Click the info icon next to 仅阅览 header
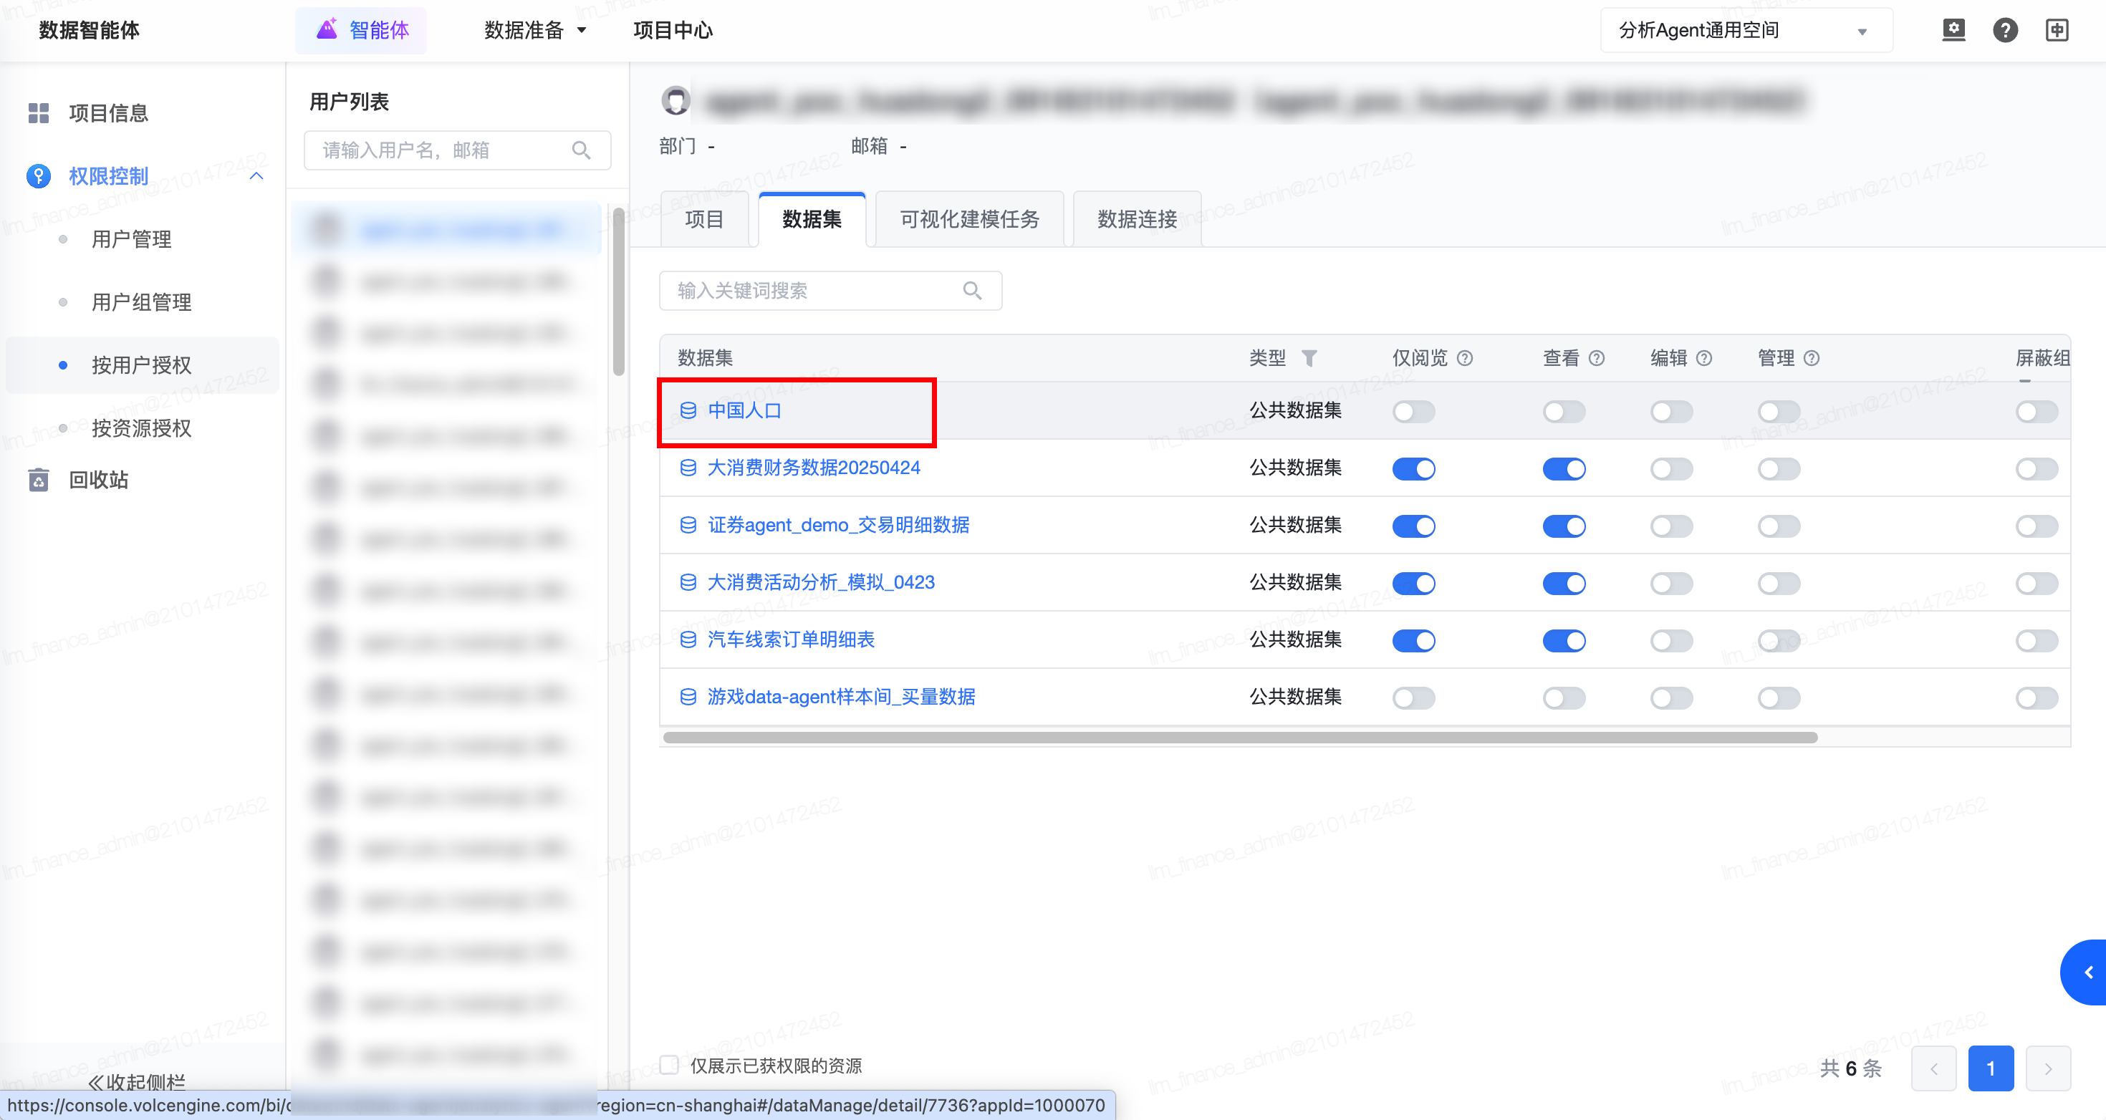 (x=1465, y=358)
